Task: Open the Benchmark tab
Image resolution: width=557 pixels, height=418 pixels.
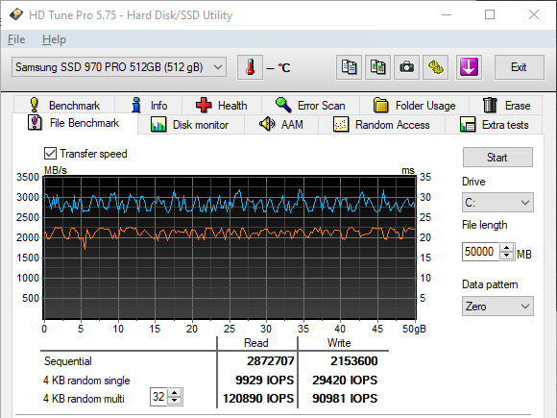Action: coord(64,105)
